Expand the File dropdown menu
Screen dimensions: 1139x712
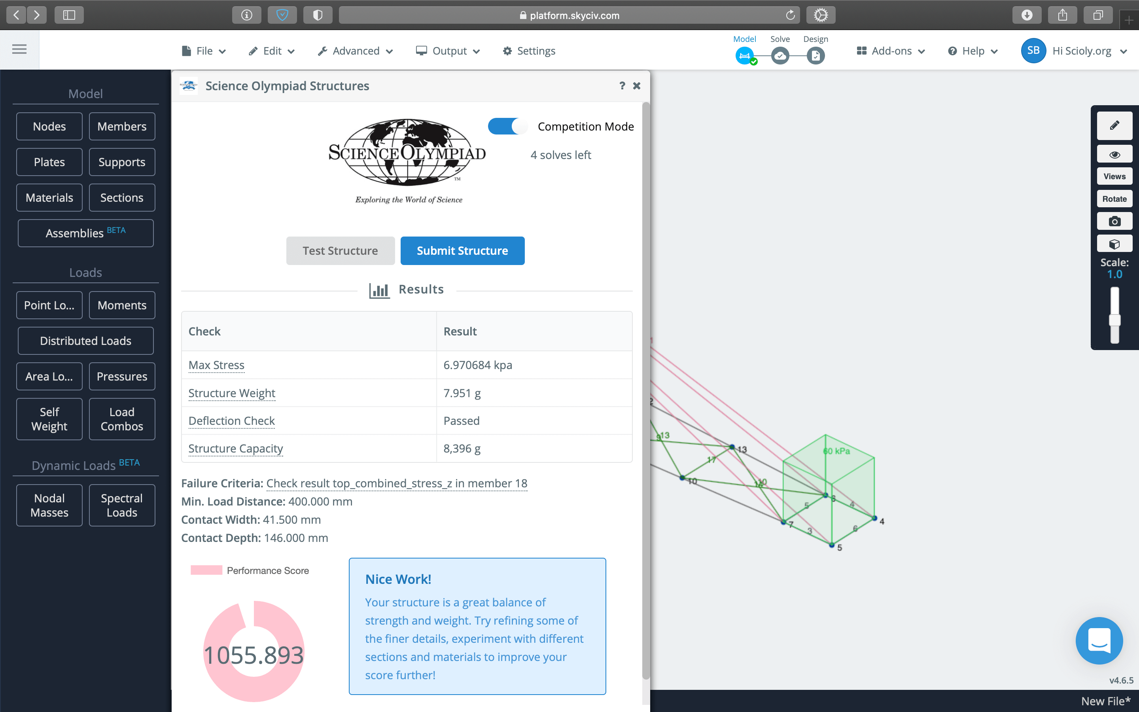(x=204, y=51)
